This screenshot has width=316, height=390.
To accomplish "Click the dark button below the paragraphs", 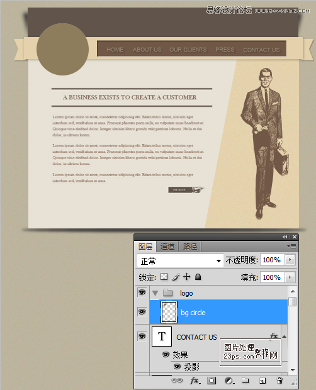I will (x=180, y=190).
